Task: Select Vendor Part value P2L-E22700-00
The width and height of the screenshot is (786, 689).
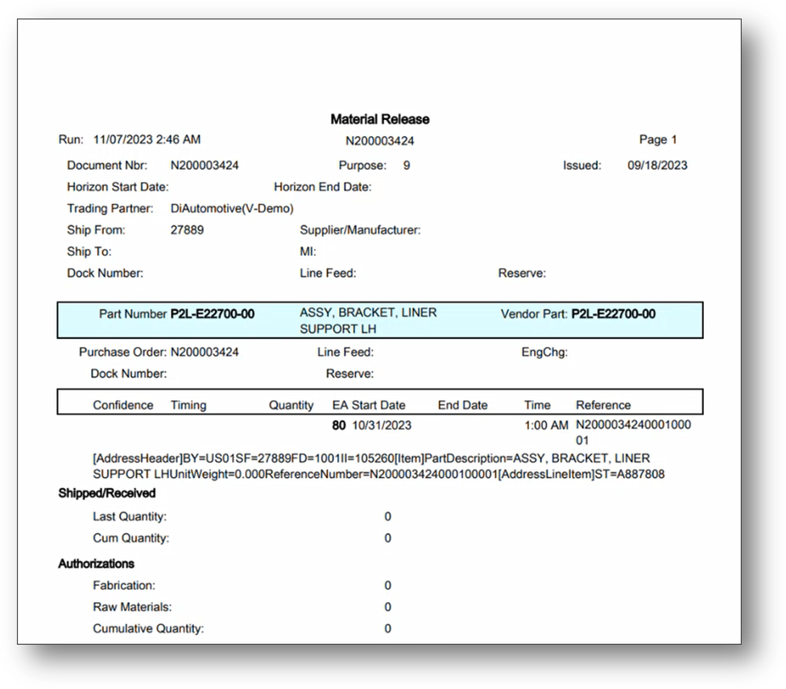Action: 614,314
